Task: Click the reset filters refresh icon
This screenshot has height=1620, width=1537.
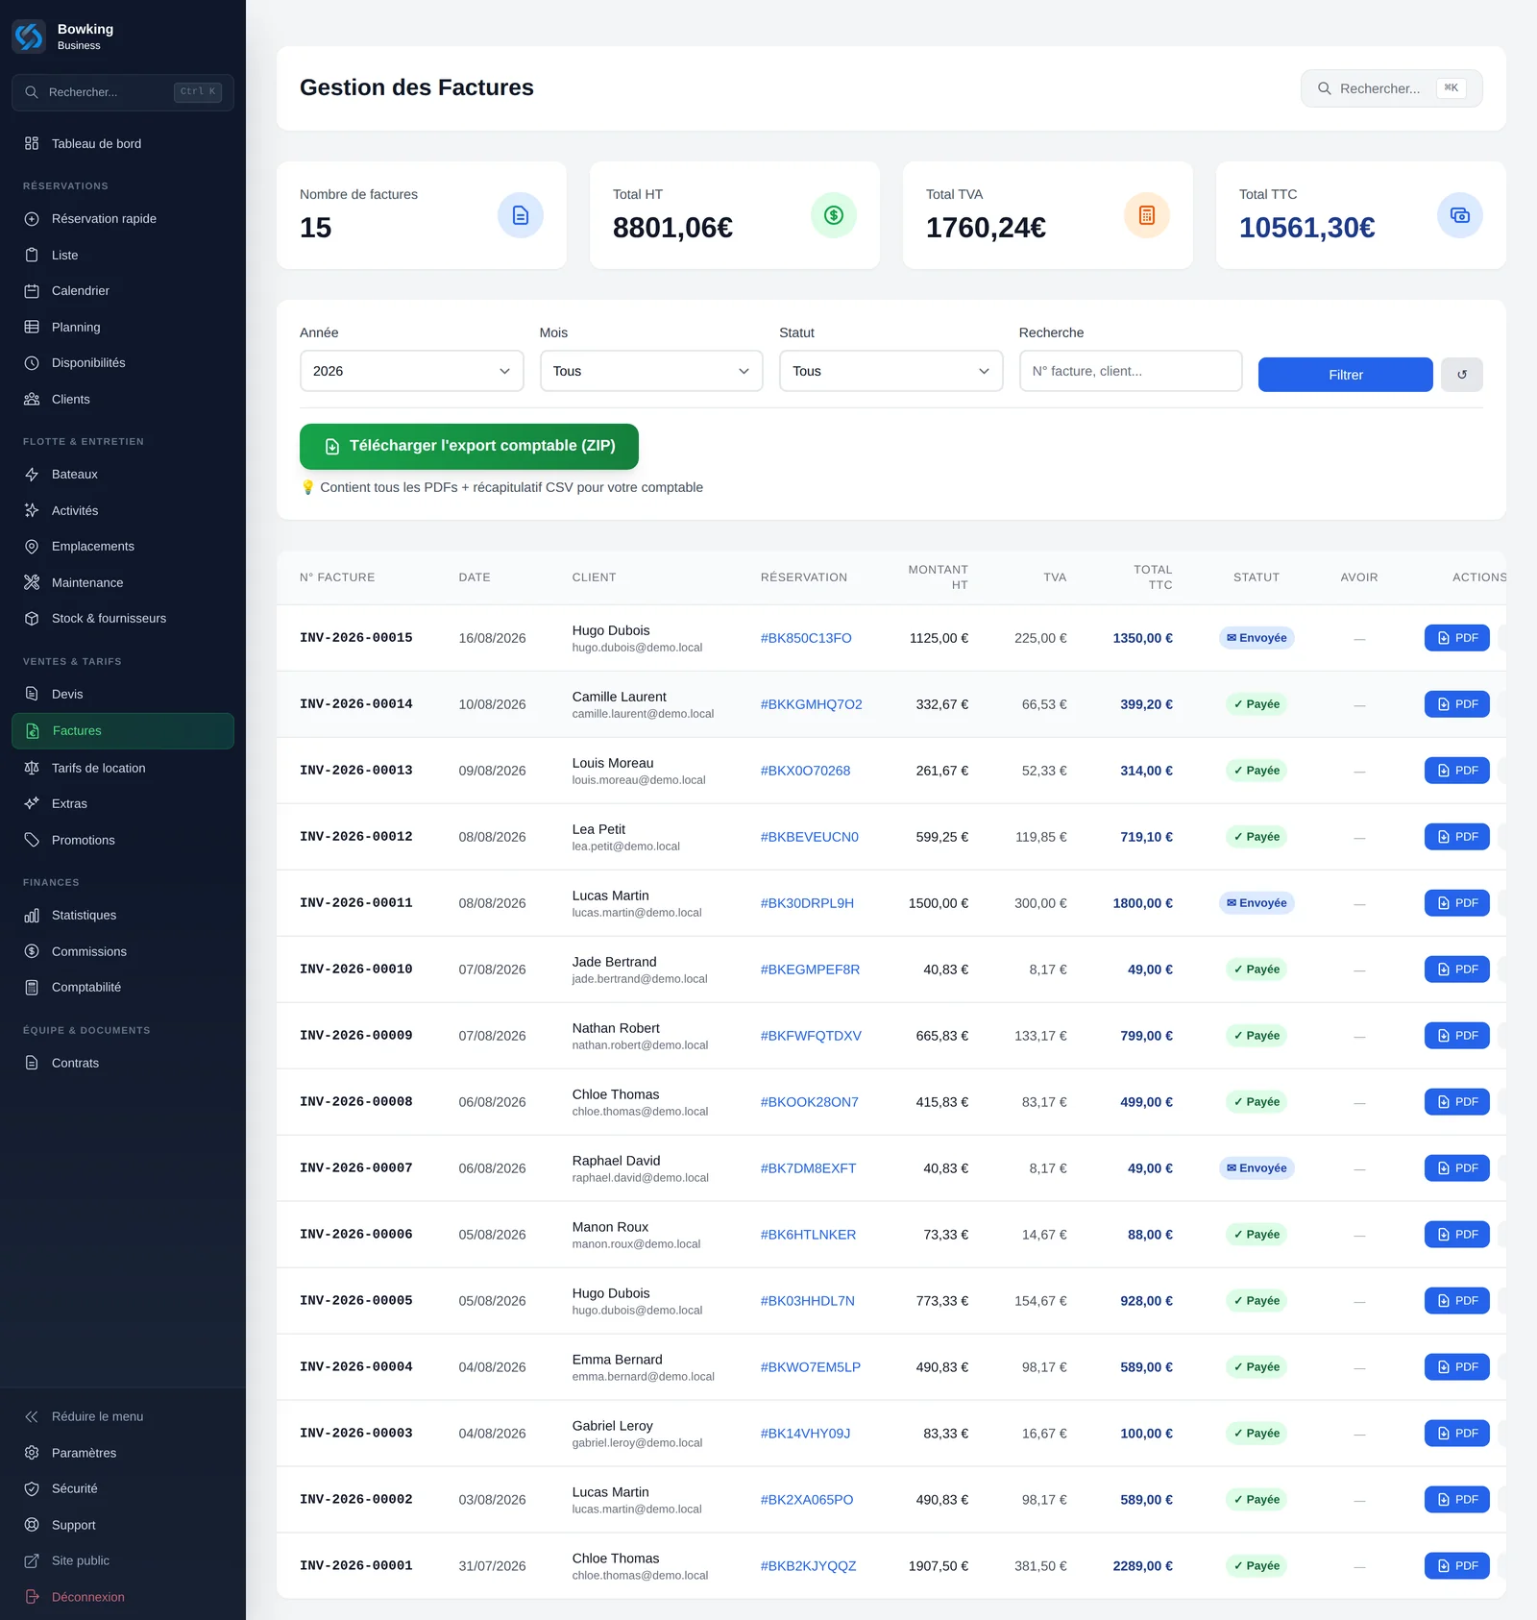Action: [1461, 375]
